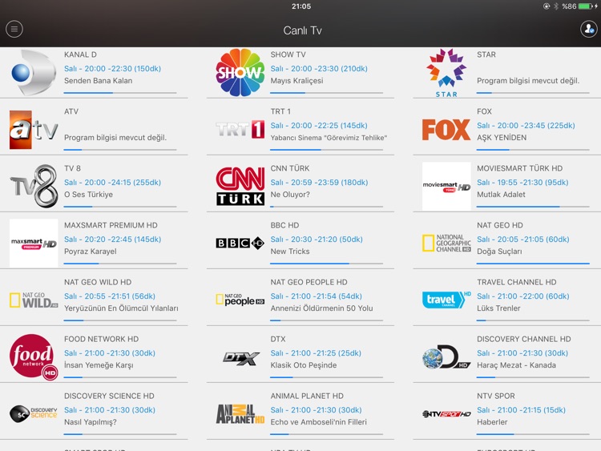Tap the Nat Geo Wild logo
Screen dimensions: 601x451
click(34, 300)
